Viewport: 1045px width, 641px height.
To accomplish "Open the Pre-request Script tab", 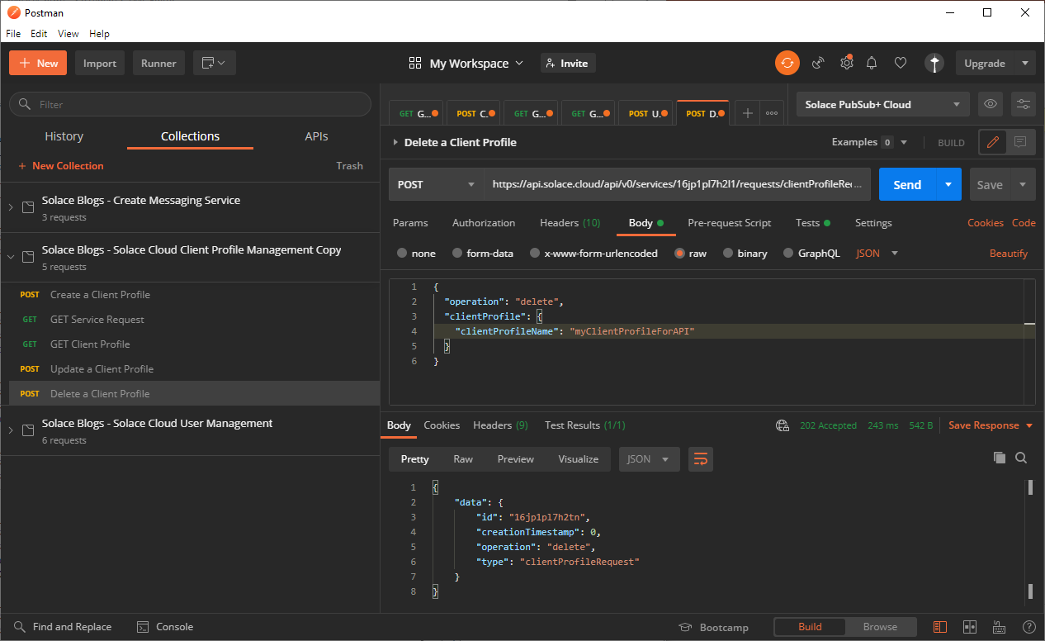I will 729,223.
